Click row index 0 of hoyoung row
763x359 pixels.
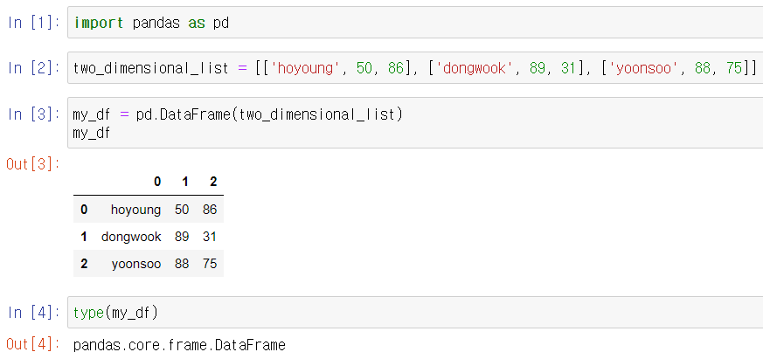coord(84,210)
